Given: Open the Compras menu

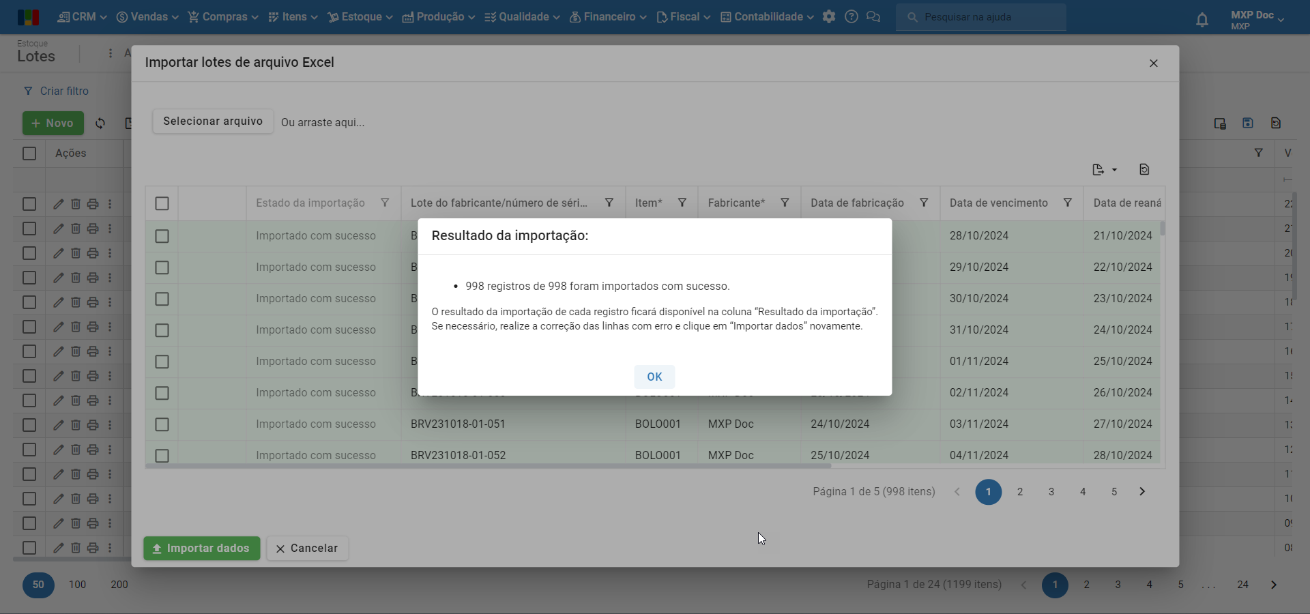Looking at the screenshot, I should [x=223, y=17].
